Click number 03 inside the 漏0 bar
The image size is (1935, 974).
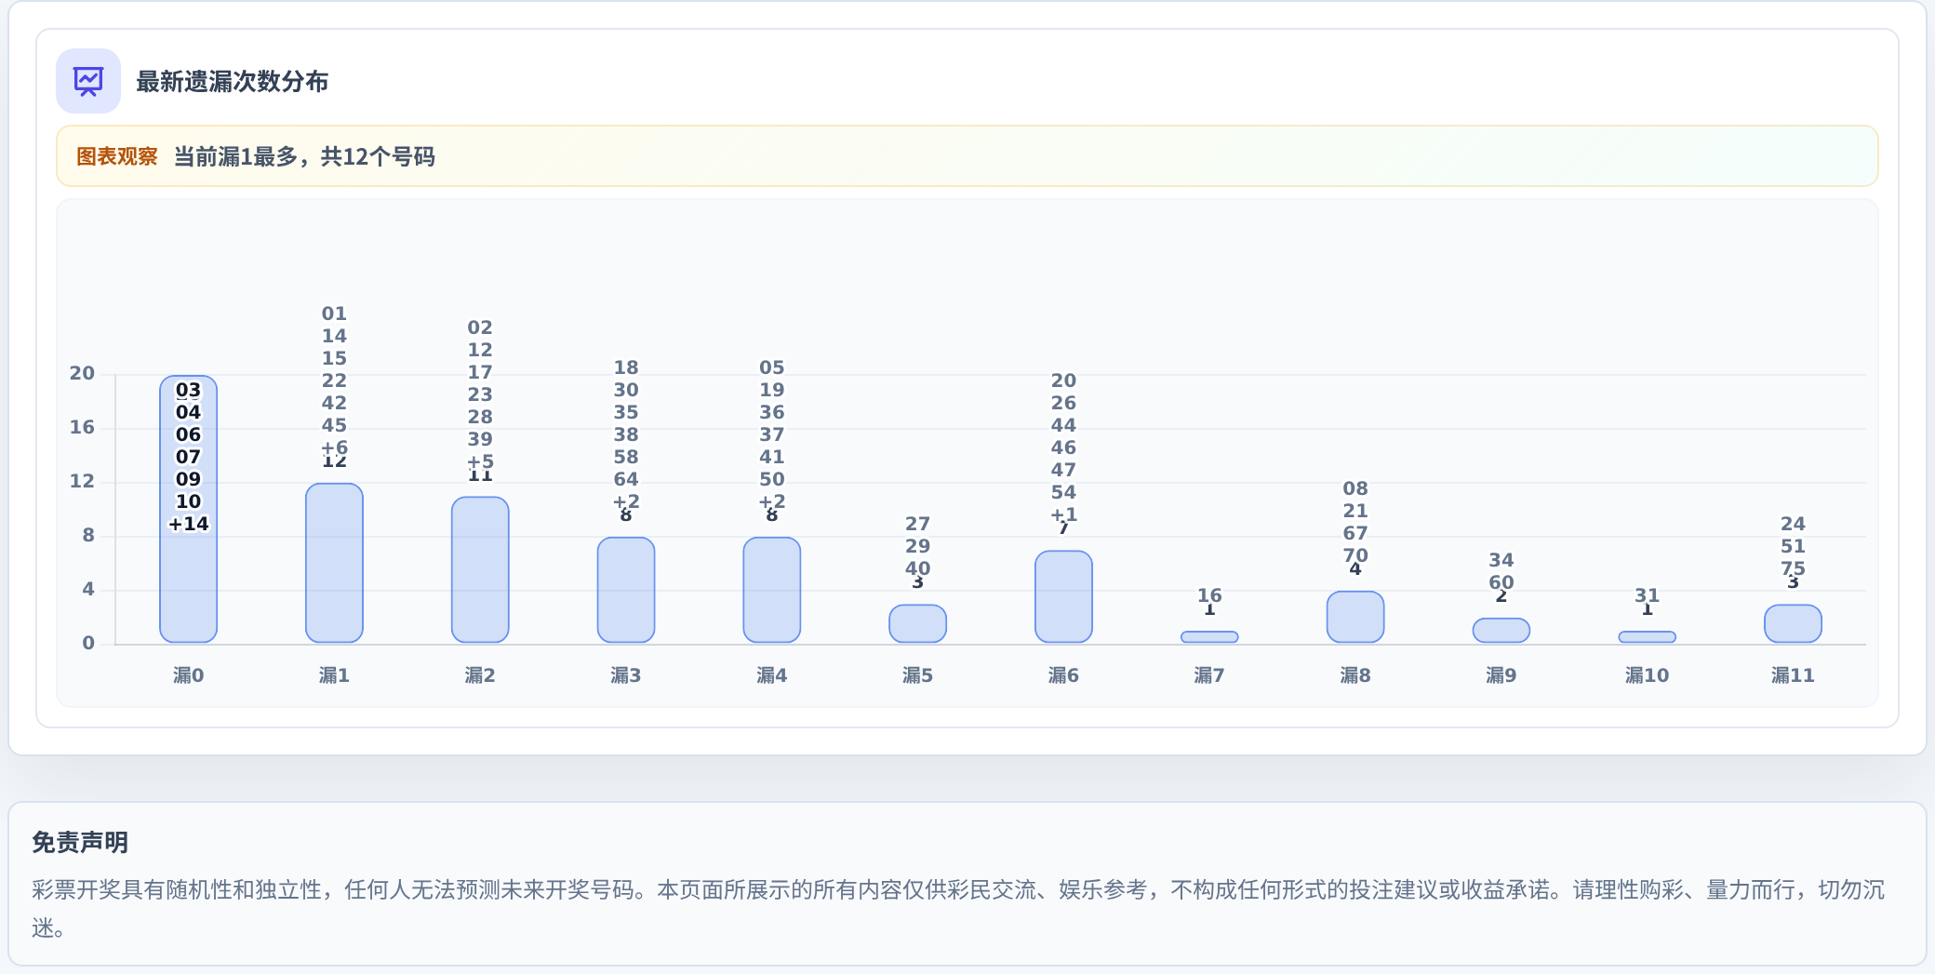(x=188, y=390)
